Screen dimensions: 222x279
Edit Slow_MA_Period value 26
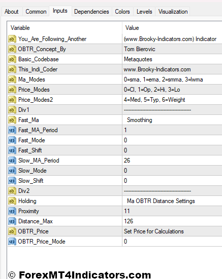(x=172, y=161)
